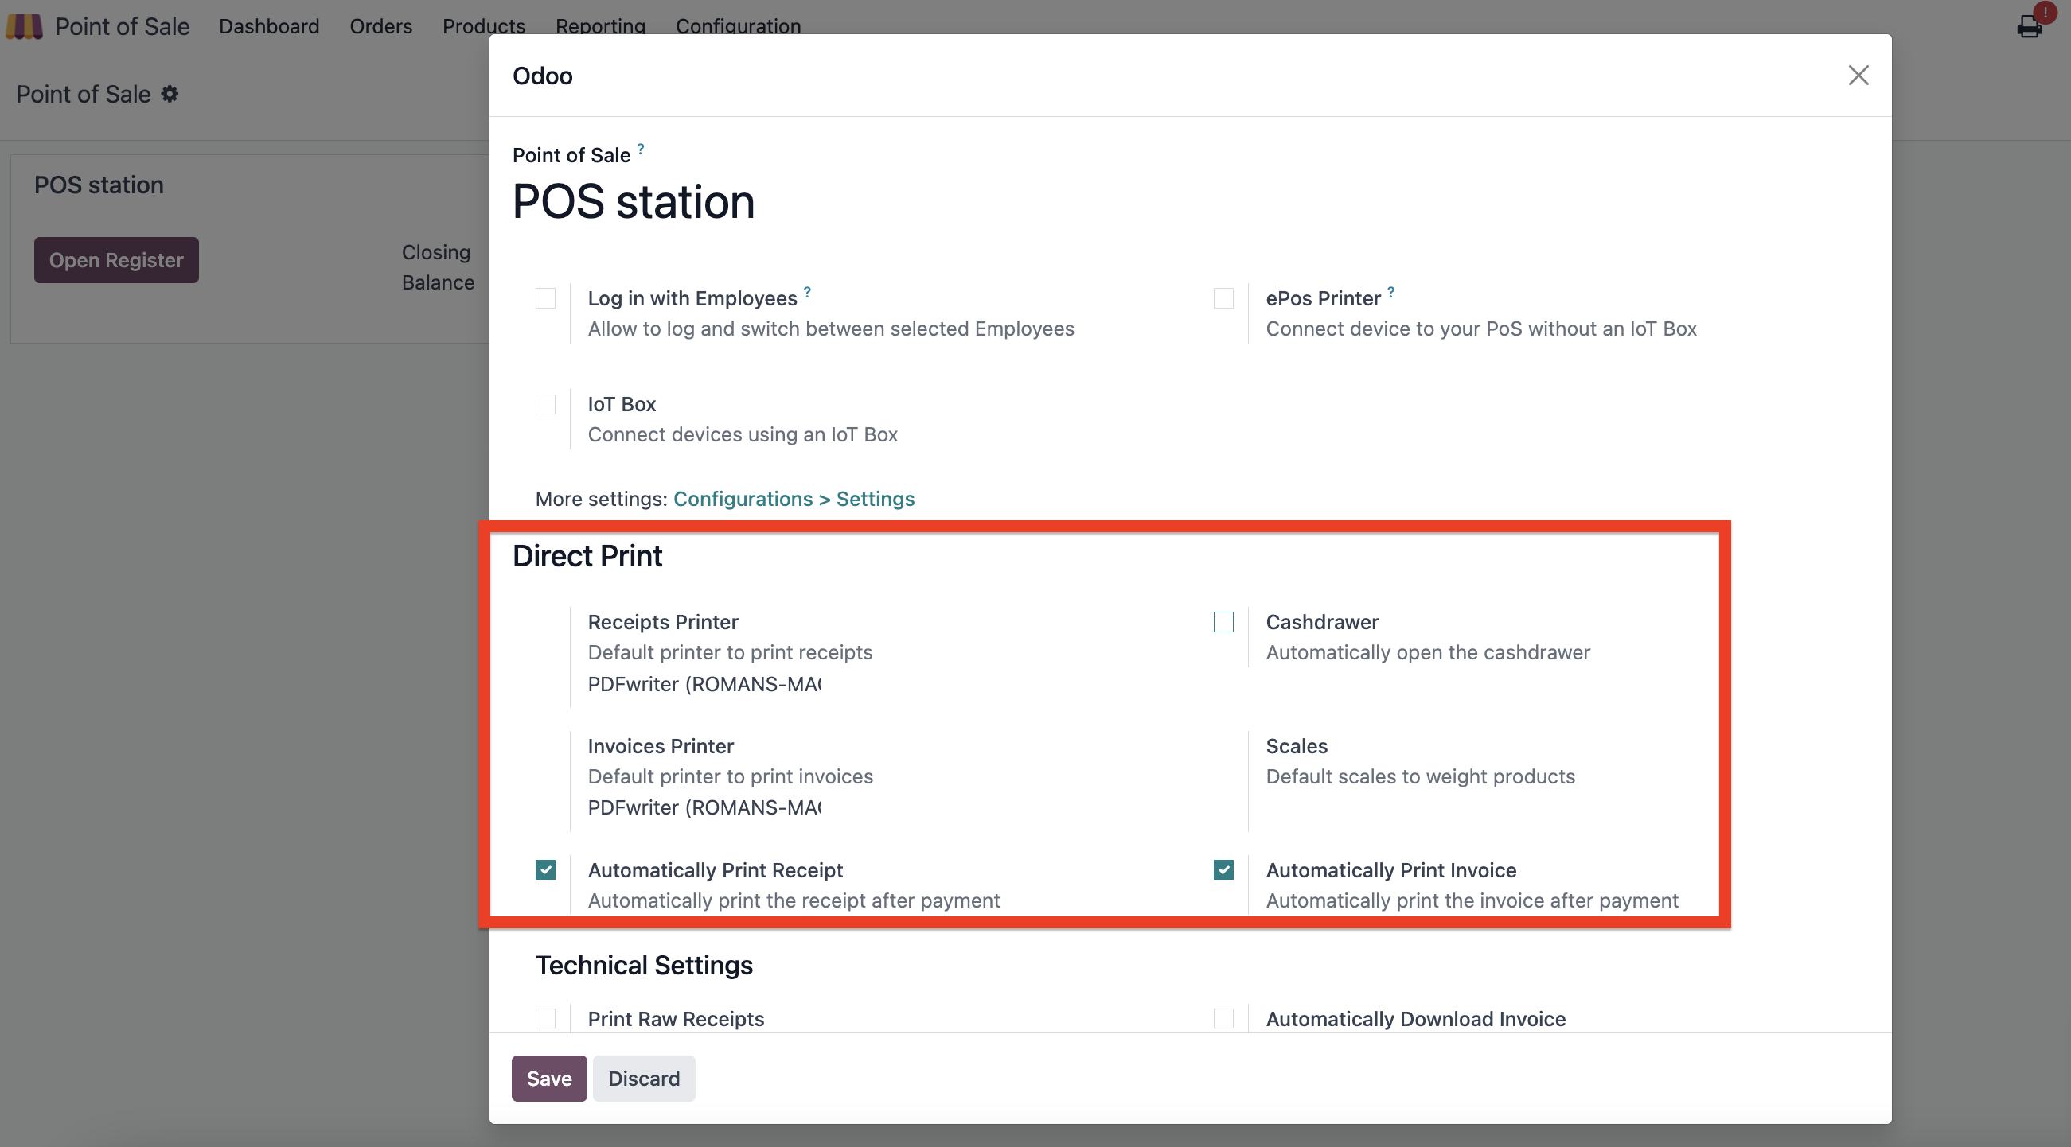This screenshot has width=2071, height=1147.
Task: Open the printer status icon in the navbar
Action: click(2030, 25)
